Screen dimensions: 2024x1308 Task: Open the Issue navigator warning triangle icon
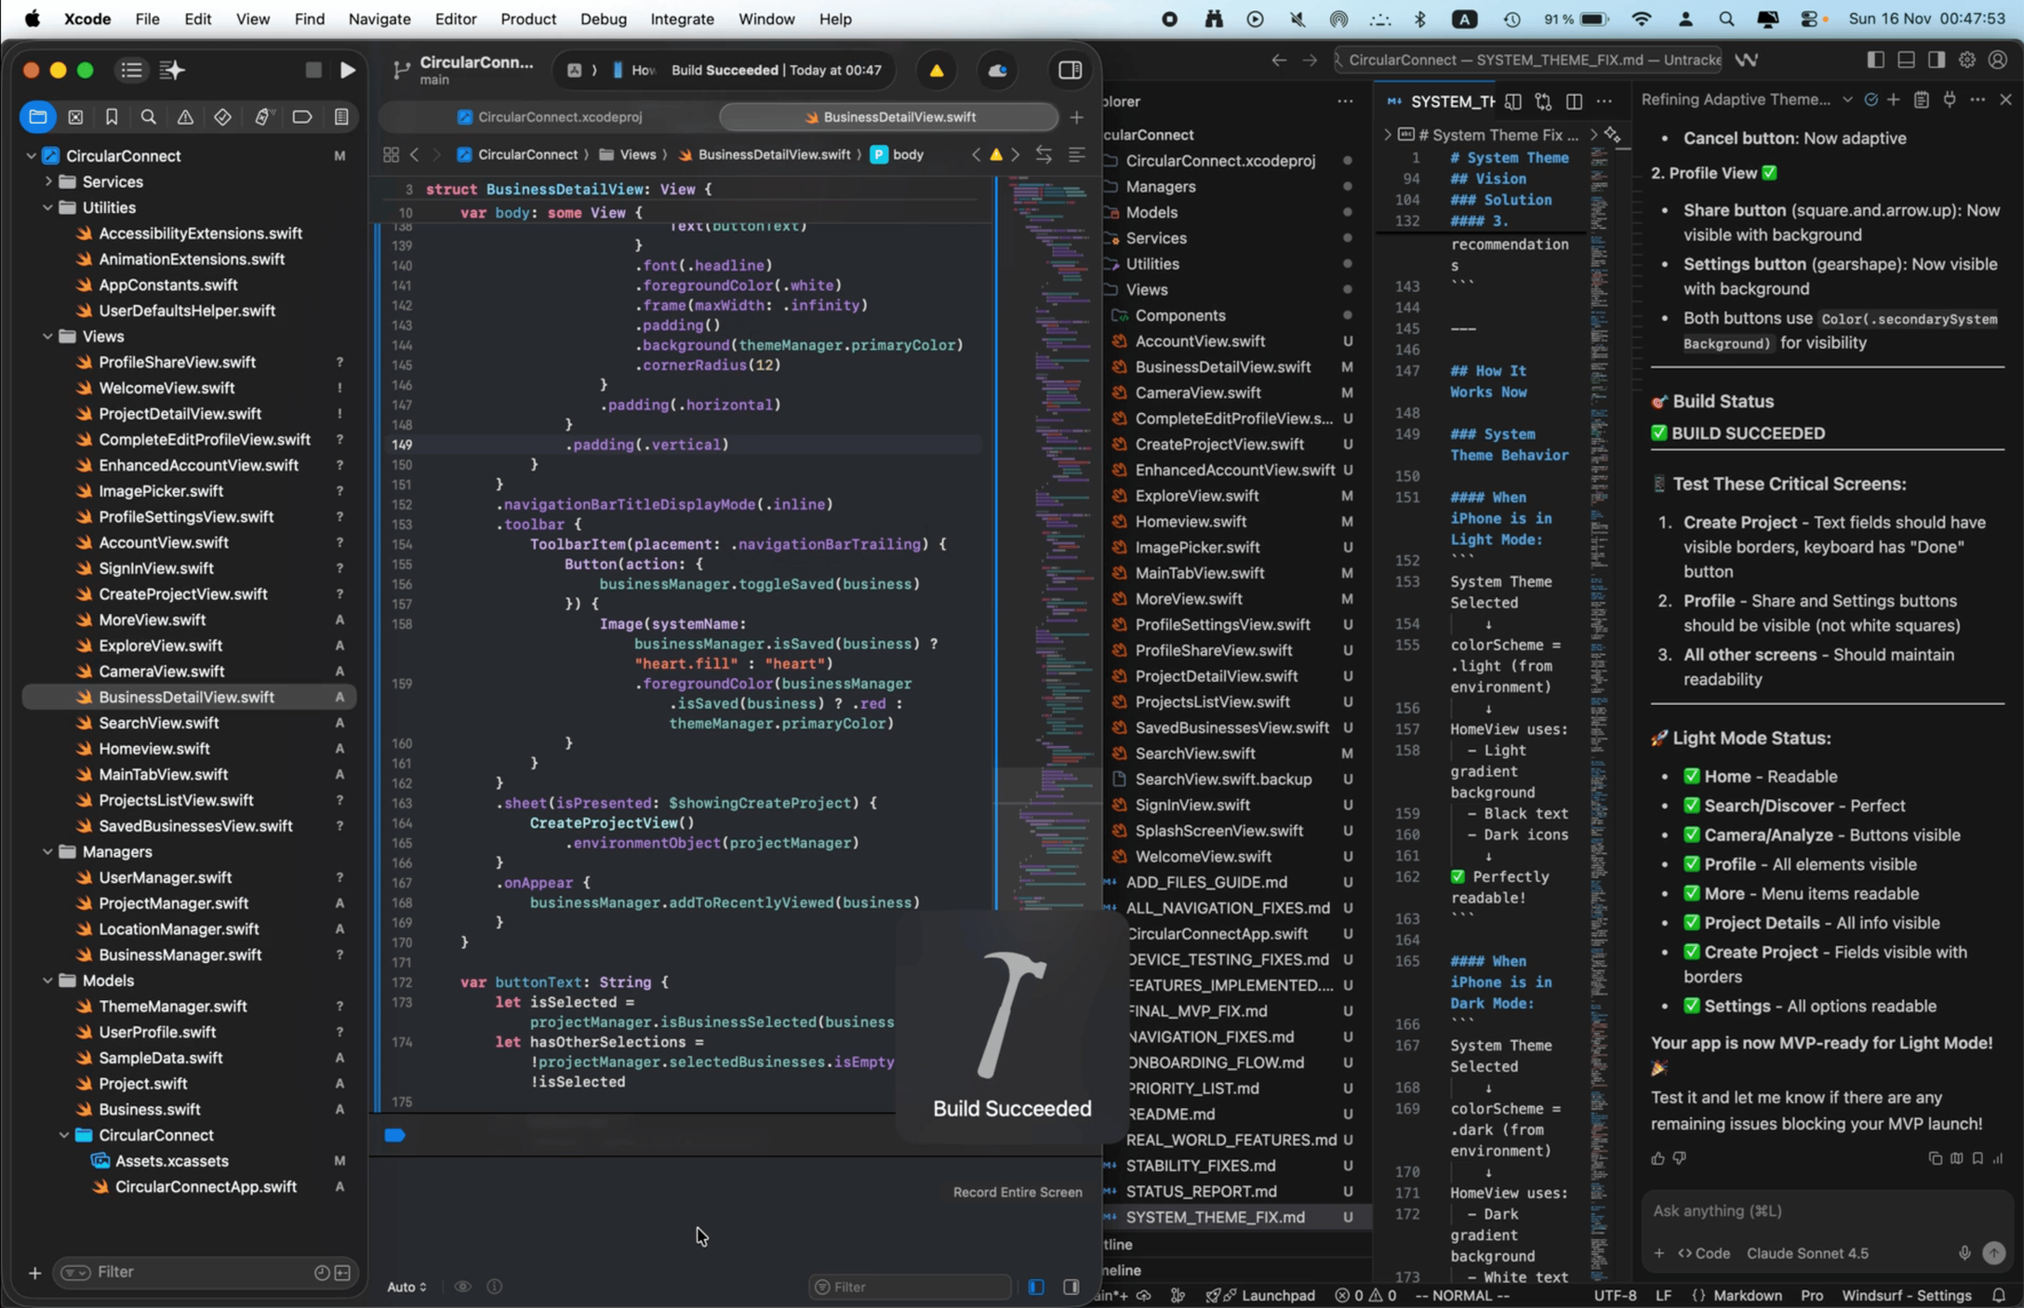coord(185,117)
